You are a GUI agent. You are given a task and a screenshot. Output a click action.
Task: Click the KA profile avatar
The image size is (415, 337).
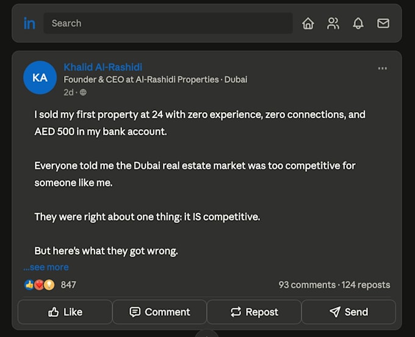[40, 78]
